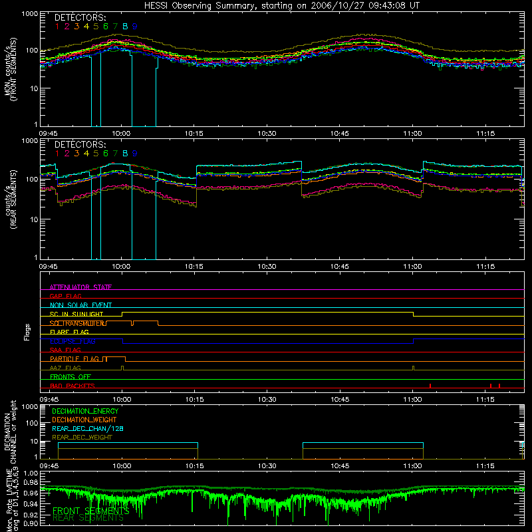Click 11:00 tick label under rear segments panel
The width and height of the screenshot is (532, 532).
[x=412, y=267]
